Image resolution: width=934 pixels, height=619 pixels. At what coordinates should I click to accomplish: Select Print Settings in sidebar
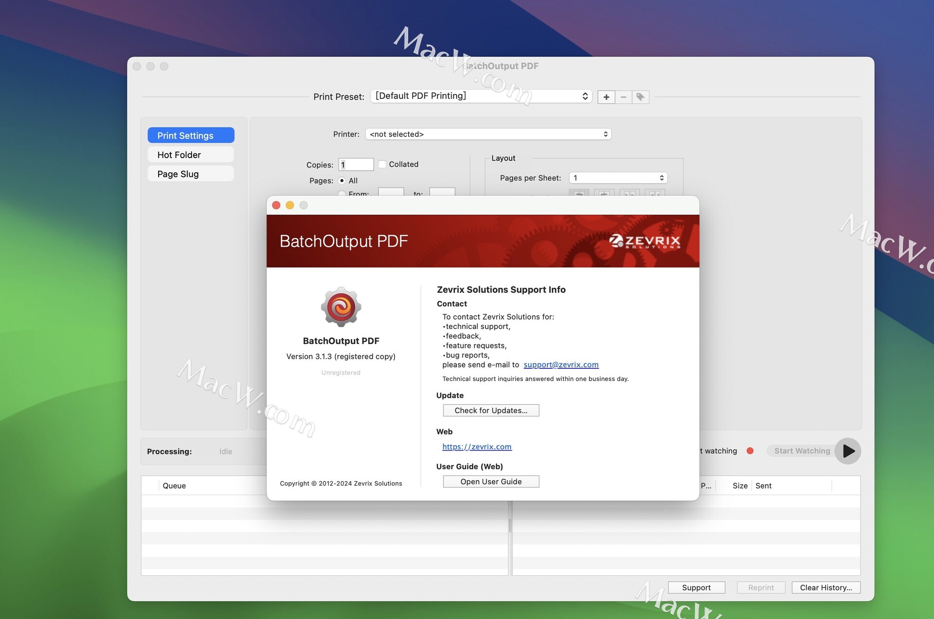pos(191,135)
